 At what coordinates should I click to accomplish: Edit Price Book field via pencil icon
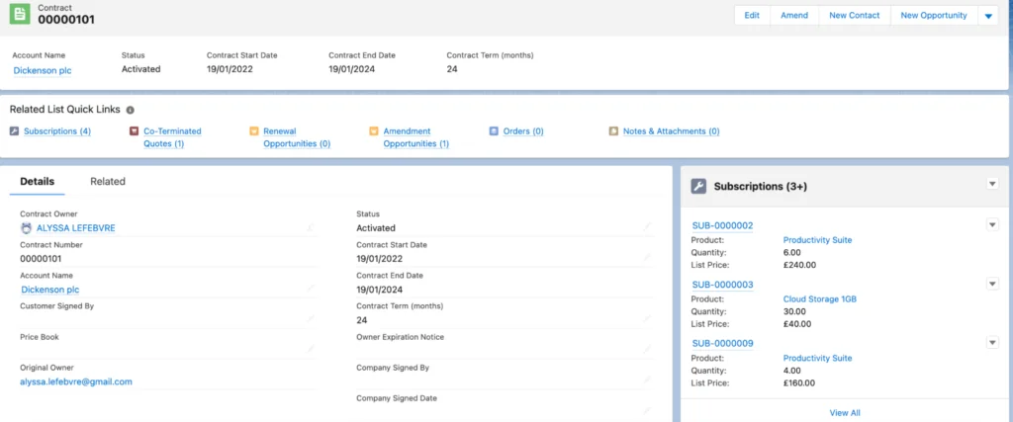coord(311,349)
